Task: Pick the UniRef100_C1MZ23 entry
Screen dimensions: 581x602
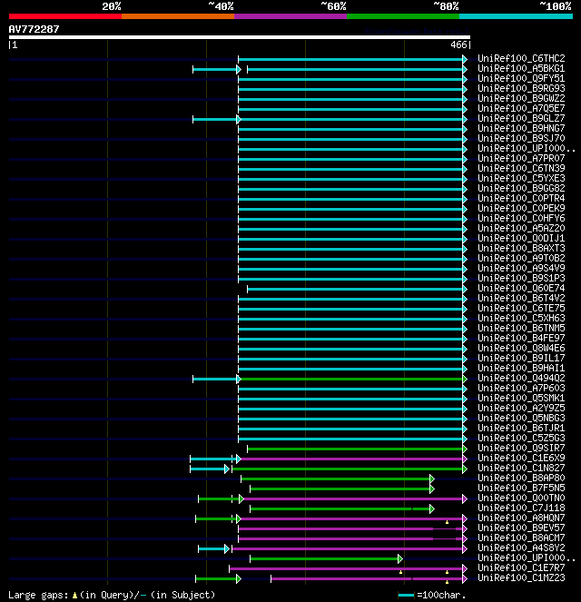Action: point(521,577)
